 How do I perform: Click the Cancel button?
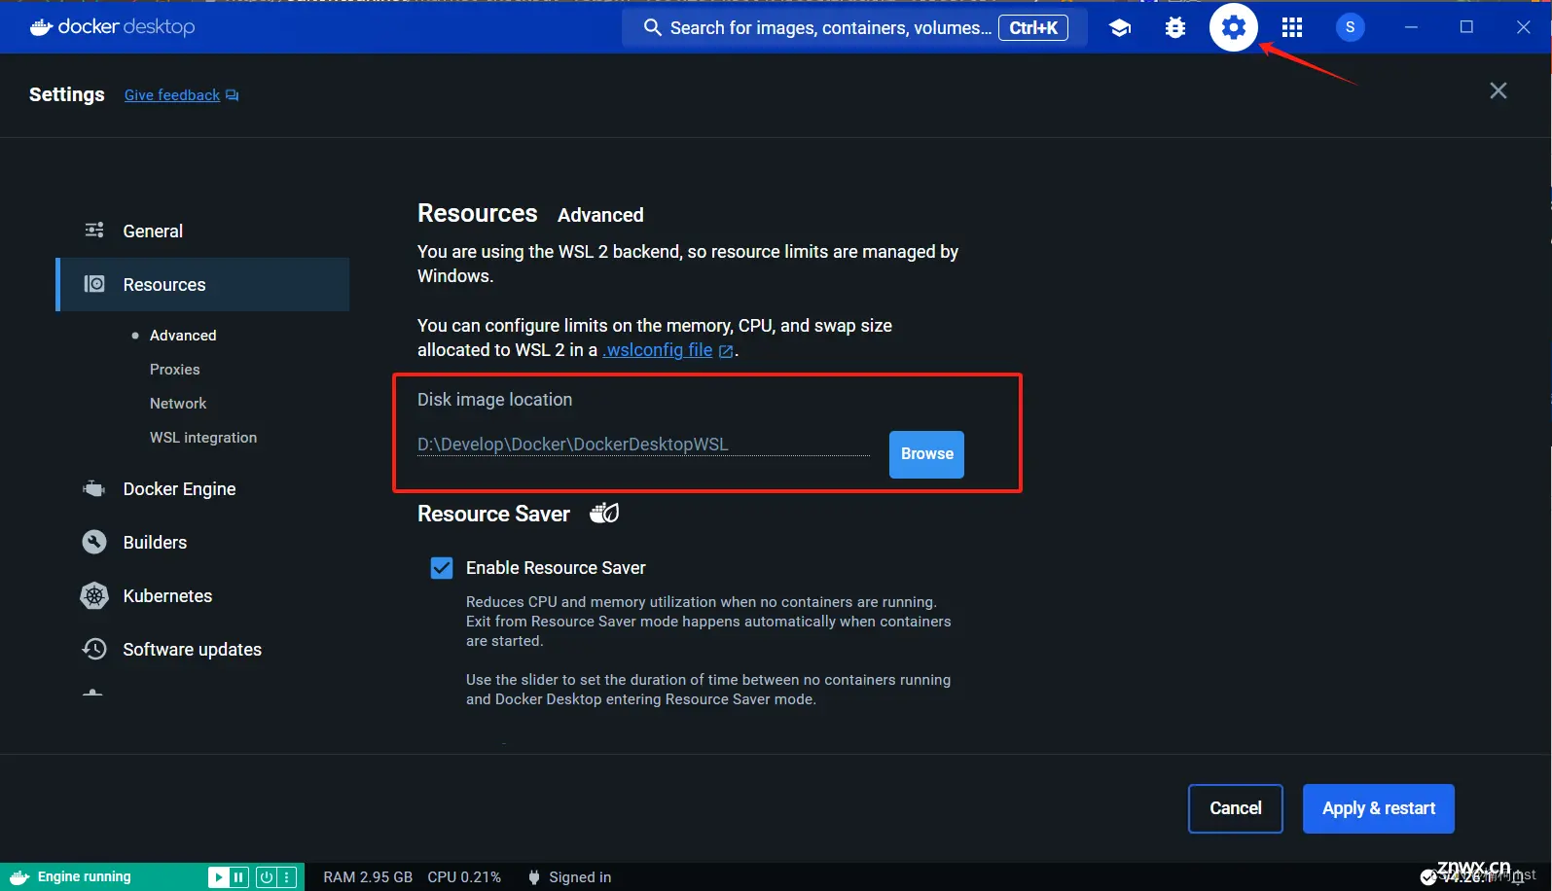(1236, 808)
